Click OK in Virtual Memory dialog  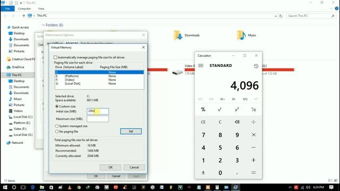[x=110, y=167]
